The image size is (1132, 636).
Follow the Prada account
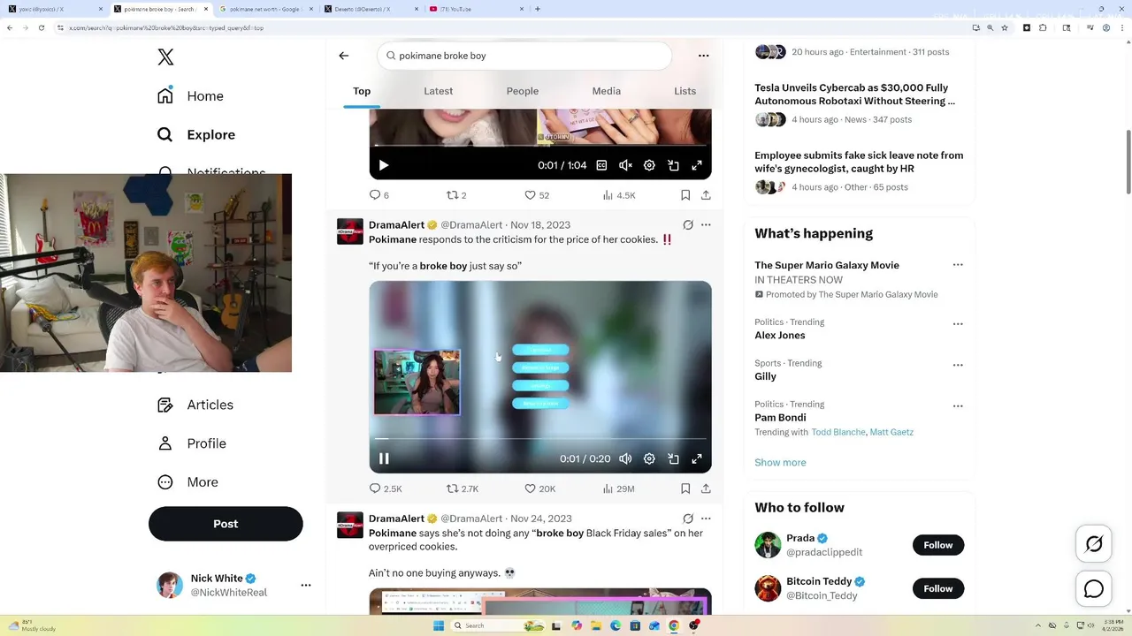[x=938, y=545]
